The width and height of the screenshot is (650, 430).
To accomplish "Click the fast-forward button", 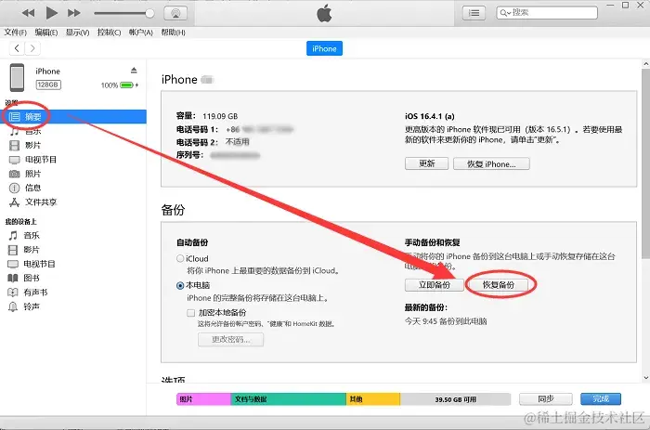I will 74,13.
